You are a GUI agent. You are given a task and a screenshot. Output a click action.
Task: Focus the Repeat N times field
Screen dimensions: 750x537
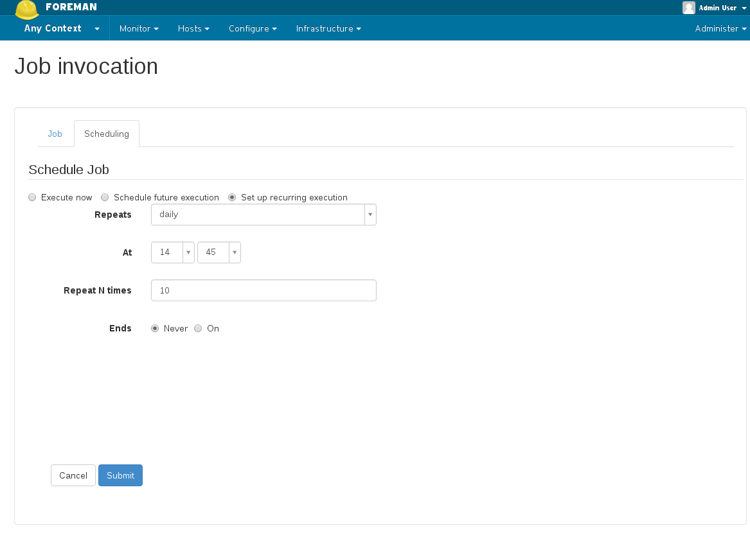click(263, 290)
